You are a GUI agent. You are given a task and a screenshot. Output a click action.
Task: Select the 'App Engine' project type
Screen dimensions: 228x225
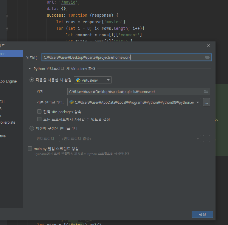(8, 81)
